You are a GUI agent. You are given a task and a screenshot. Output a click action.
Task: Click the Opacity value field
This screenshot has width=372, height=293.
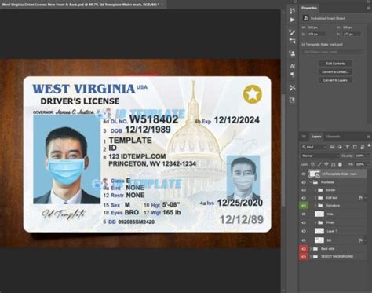click(360, 156)
